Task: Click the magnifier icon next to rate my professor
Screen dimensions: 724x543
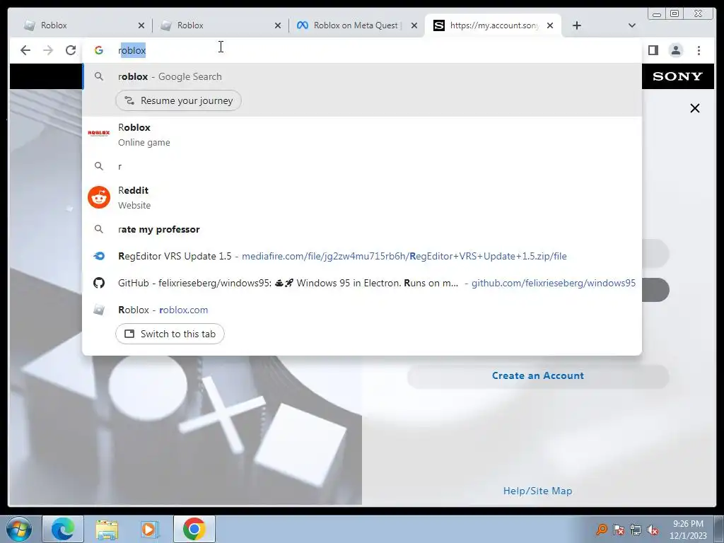Action: click(99, 230)
